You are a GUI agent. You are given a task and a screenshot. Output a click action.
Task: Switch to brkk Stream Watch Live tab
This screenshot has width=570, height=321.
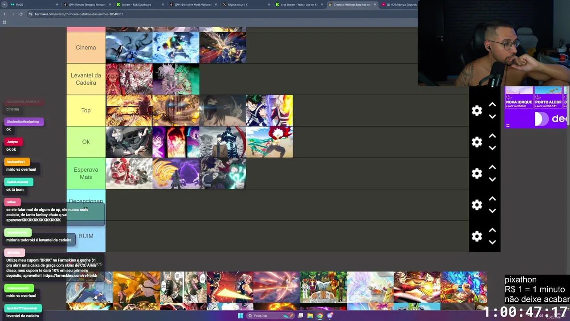coord(300,4)
